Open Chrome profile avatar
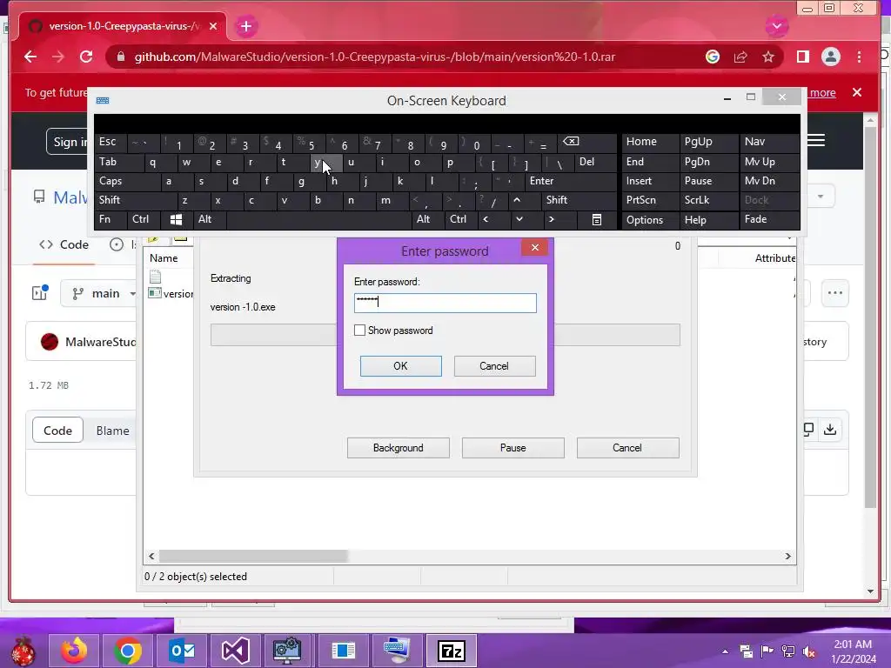891x668 pixels. point(831,57)
